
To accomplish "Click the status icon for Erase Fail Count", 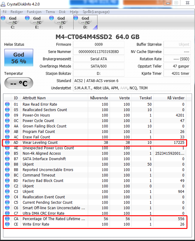I will coord(7,137).
